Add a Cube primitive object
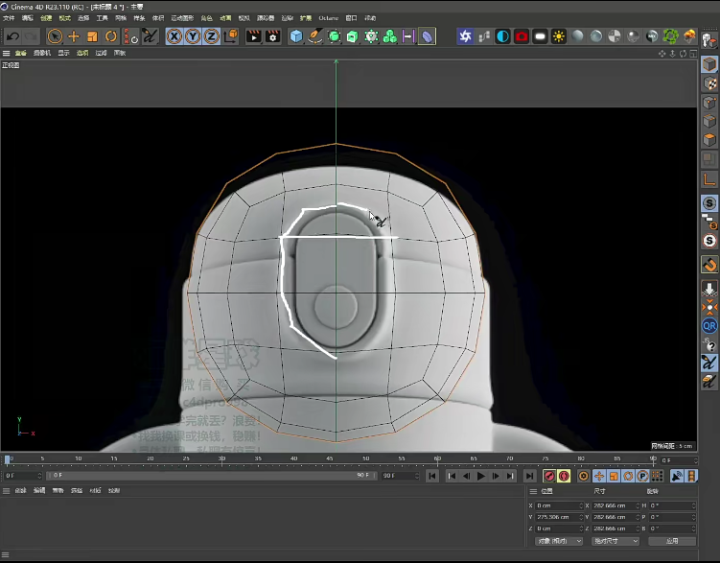The height and width of the screenshot is (563, 720). click(296, 36)
